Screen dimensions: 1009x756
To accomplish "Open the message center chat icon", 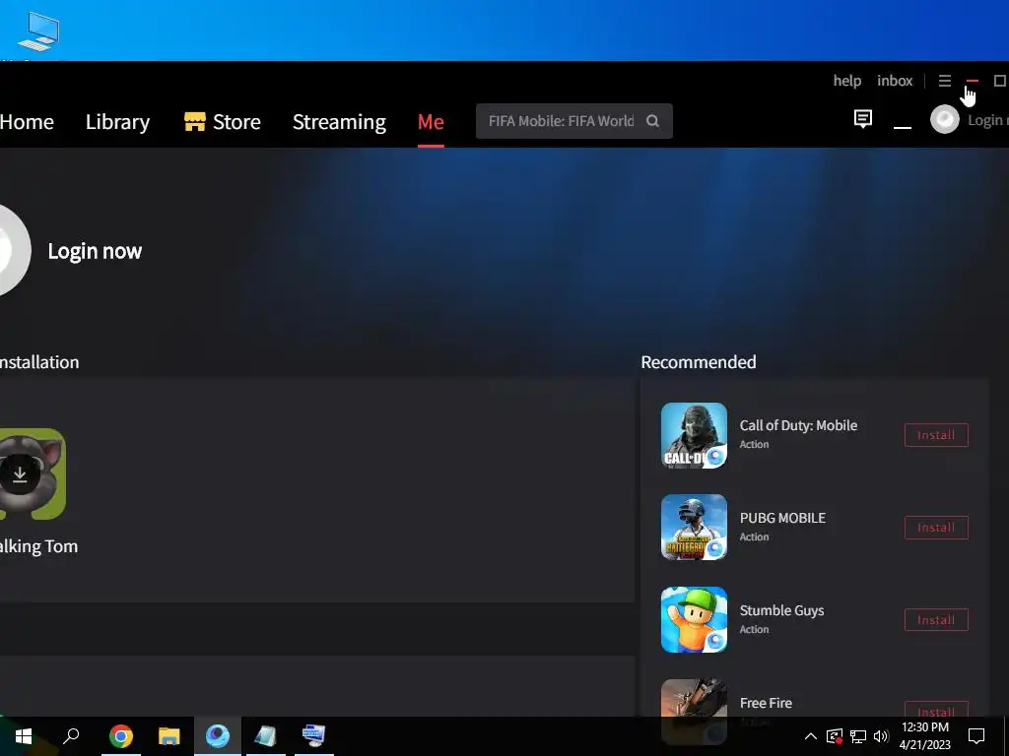I will coord(863,119).
